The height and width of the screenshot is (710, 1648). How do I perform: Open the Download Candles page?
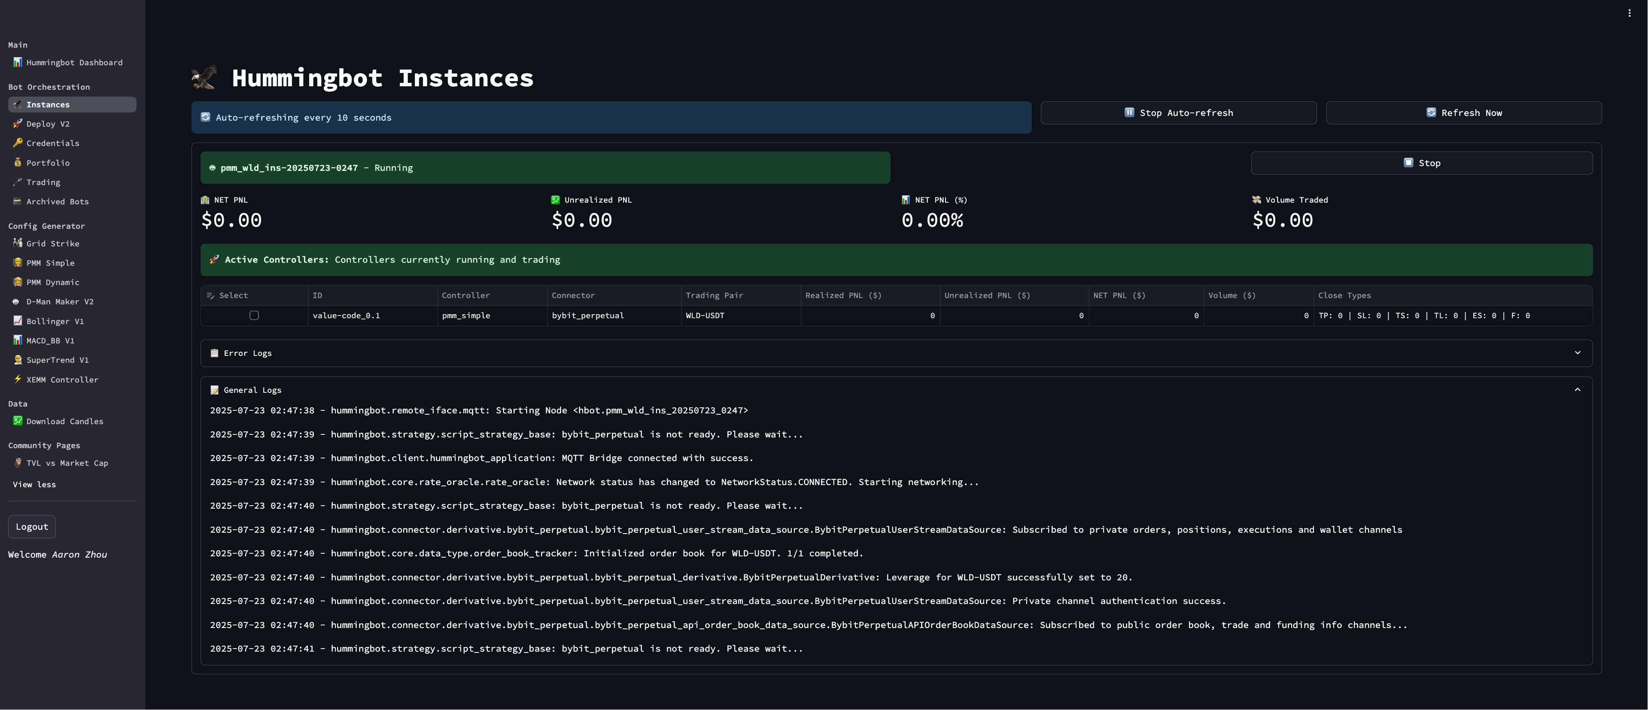pyautogui.click(x=72, y=422)
